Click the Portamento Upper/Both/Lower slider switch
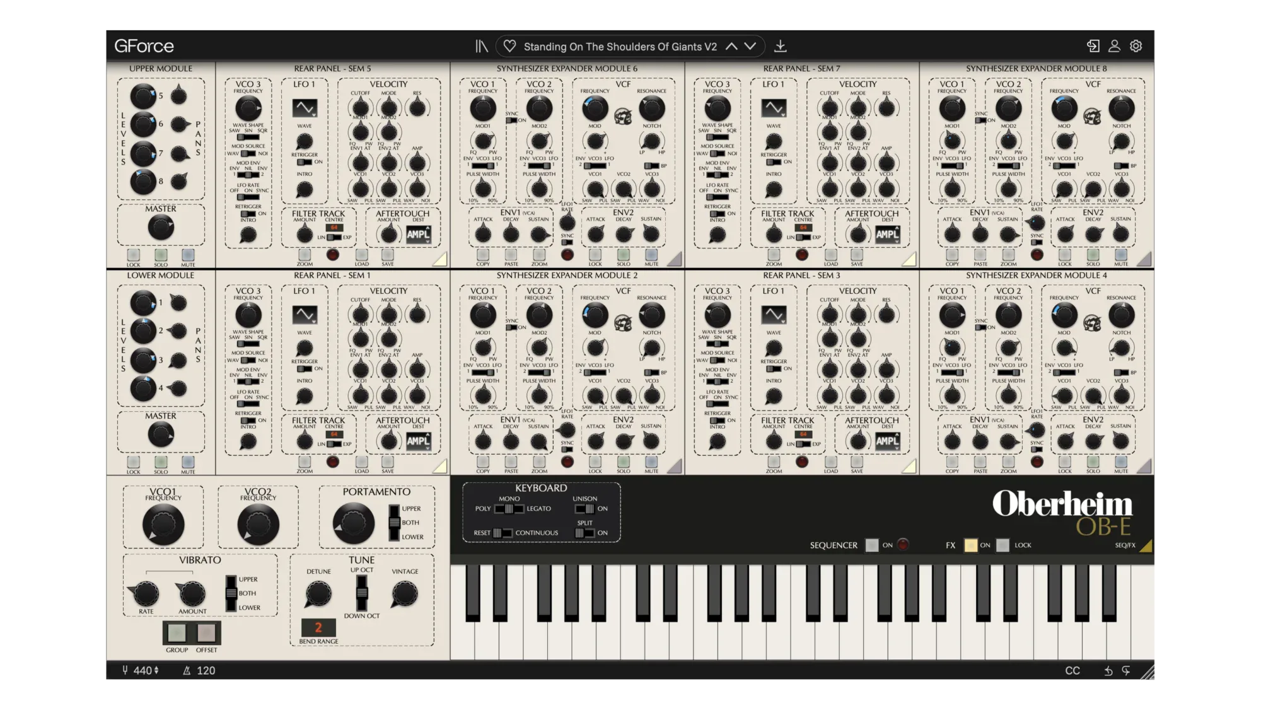This screenshot has width=1261, height=710. 394,523
